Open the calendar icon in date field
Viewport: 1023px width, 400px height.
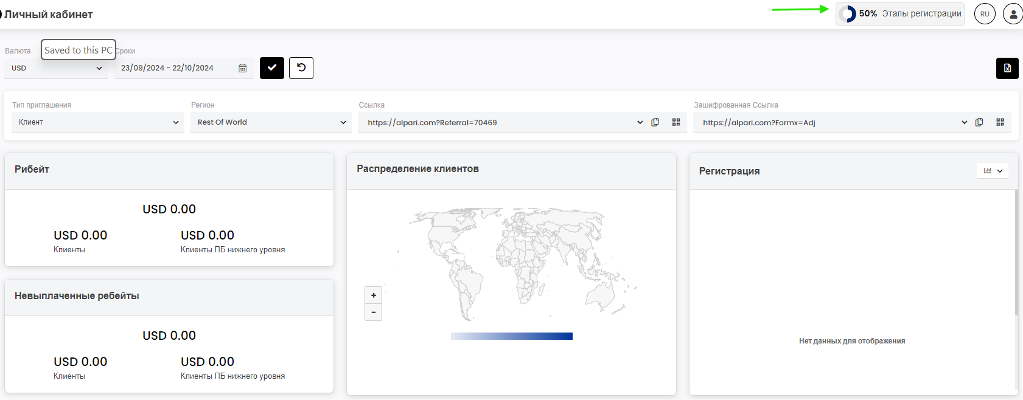[x=242, y=68]
